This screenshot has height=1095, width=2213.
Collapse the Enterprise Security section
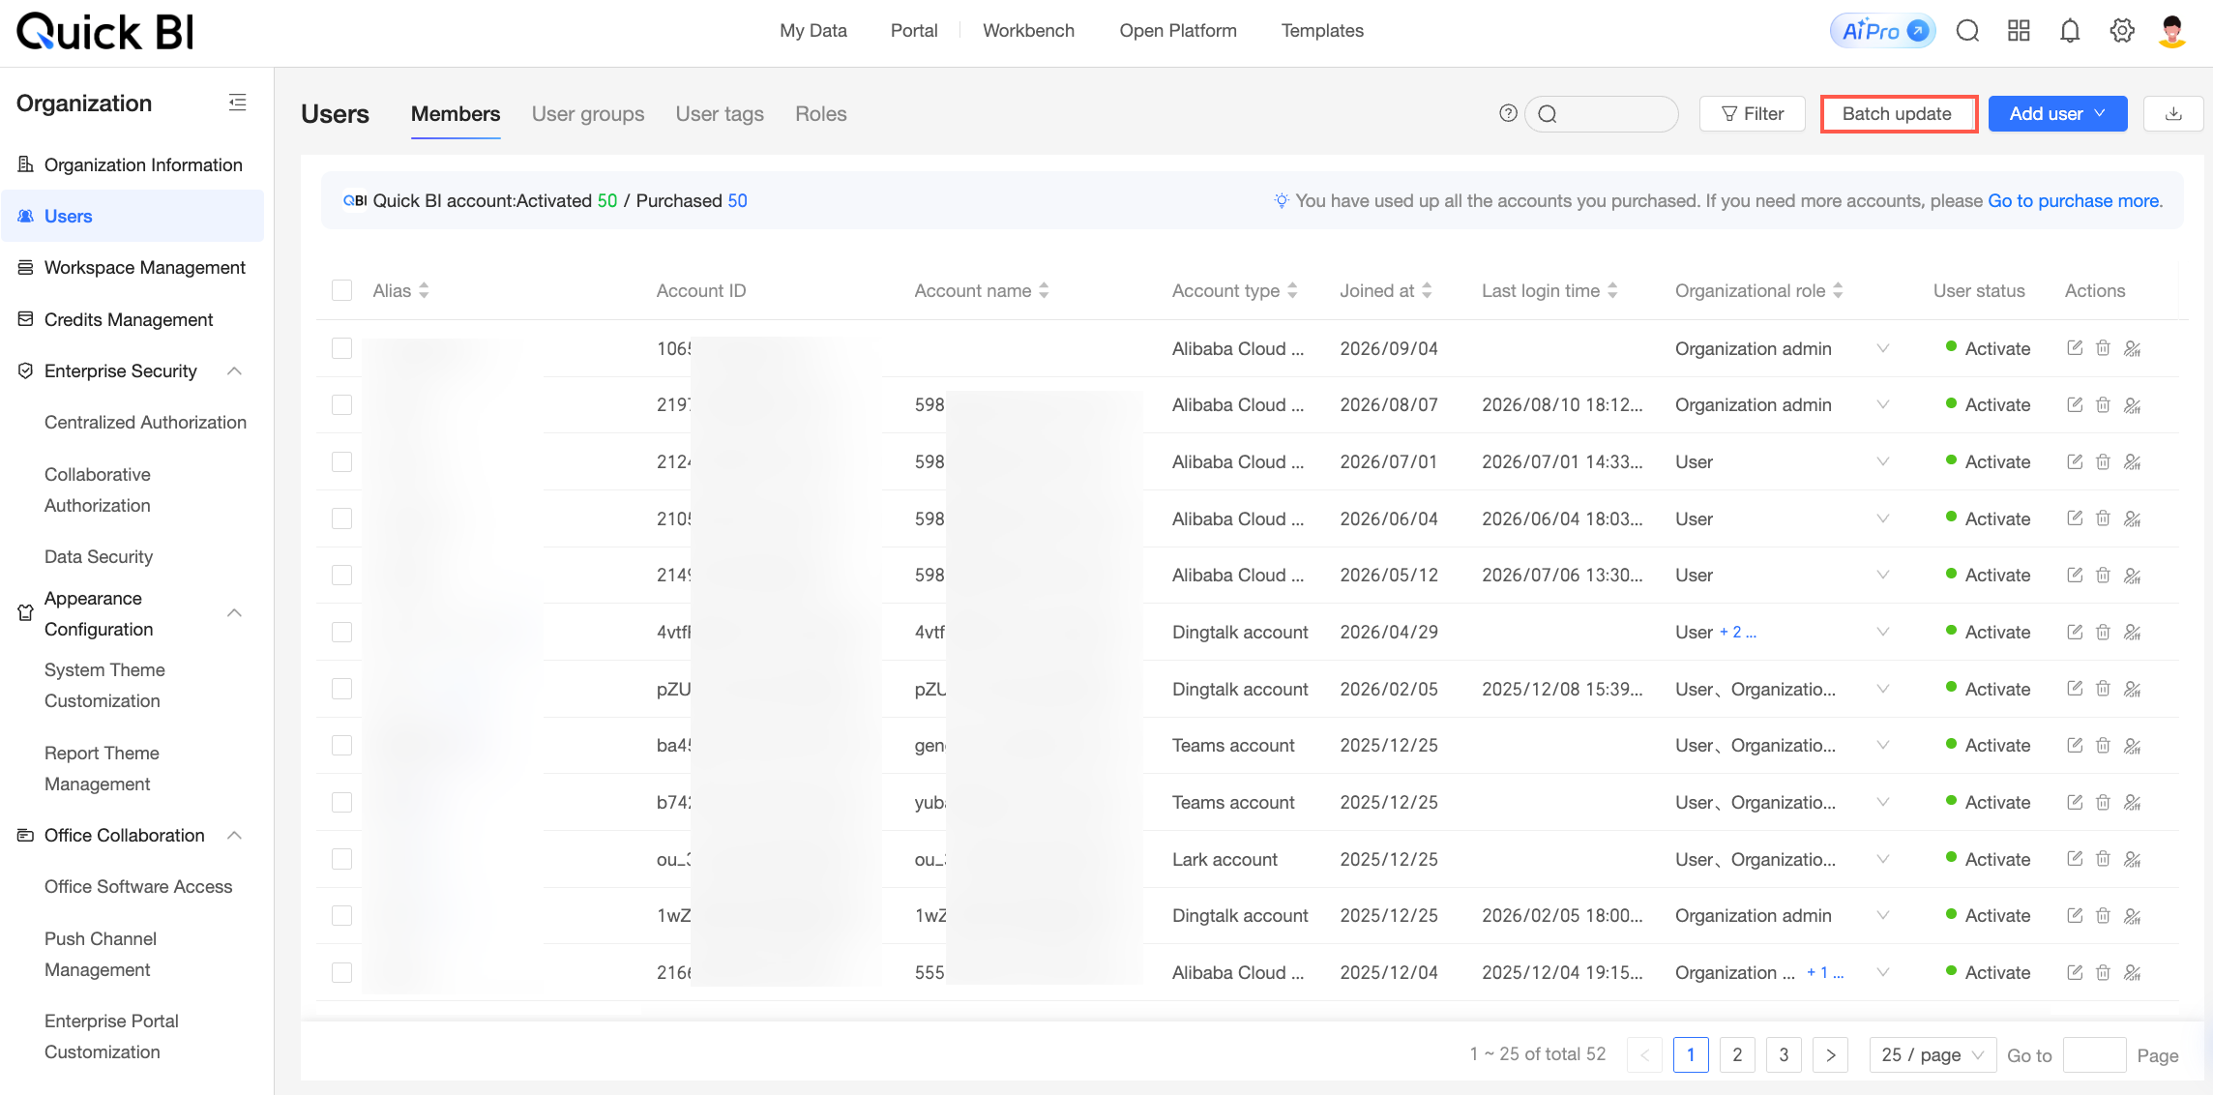[x=234, y=370]
